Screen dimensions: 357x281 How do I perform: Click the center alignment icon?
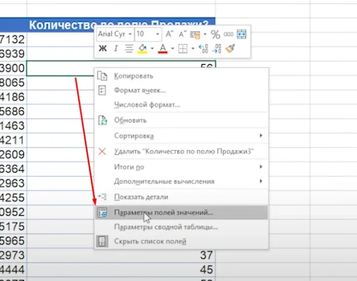(129, 49)
